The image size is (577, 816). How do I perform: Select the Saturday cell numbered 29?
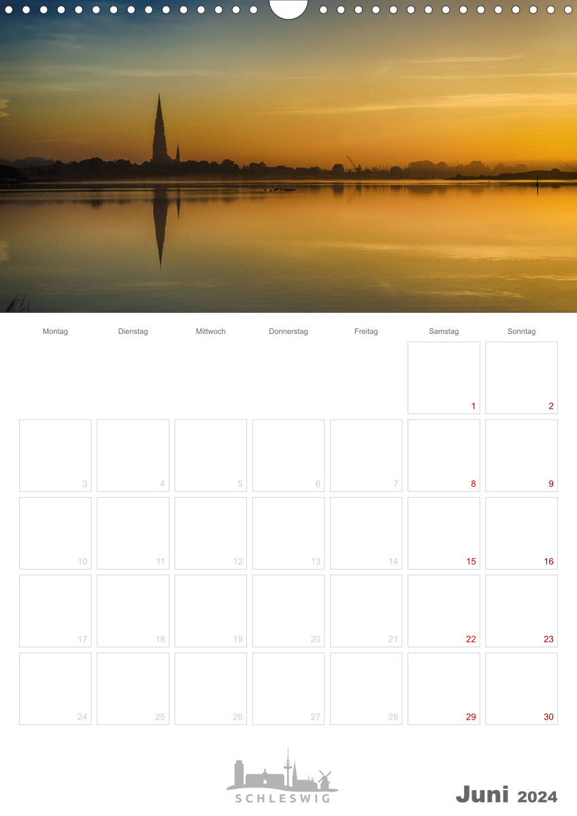(x=444, y=689)
